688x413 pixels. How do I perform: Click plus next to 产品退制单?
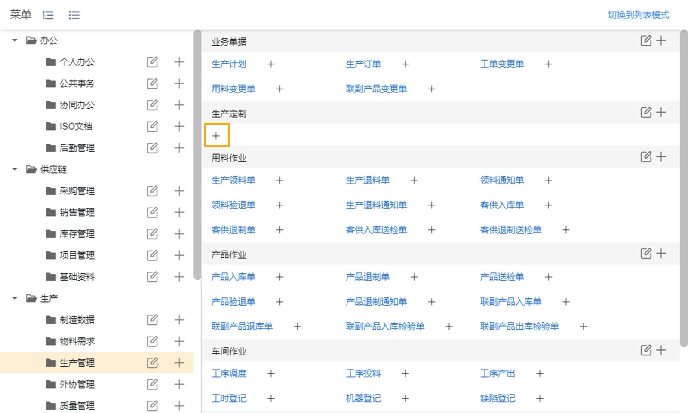(414, 277)
